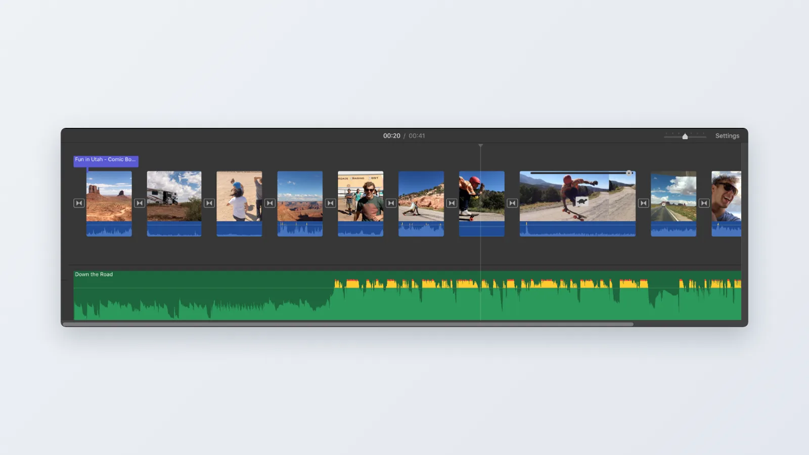Click transition before the red helmet skater clip
The image size is (809, 455).
pyautogui.click(x=452, y=203)
